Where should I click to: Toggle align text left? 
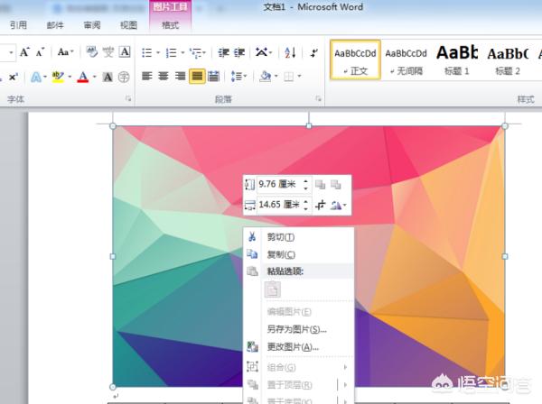coord(147,77)
